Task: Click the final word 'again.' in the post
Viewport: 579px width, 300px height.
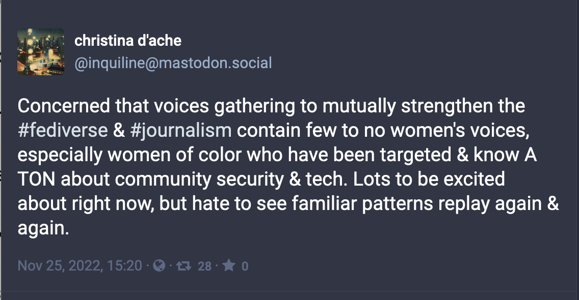Action: (43, 228)
